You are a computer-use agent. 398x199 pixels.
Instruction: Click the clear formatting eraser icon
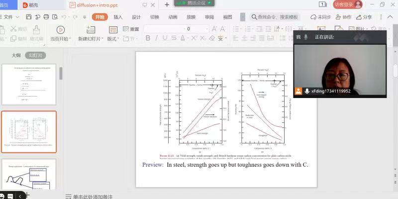[x=212, y=38]
